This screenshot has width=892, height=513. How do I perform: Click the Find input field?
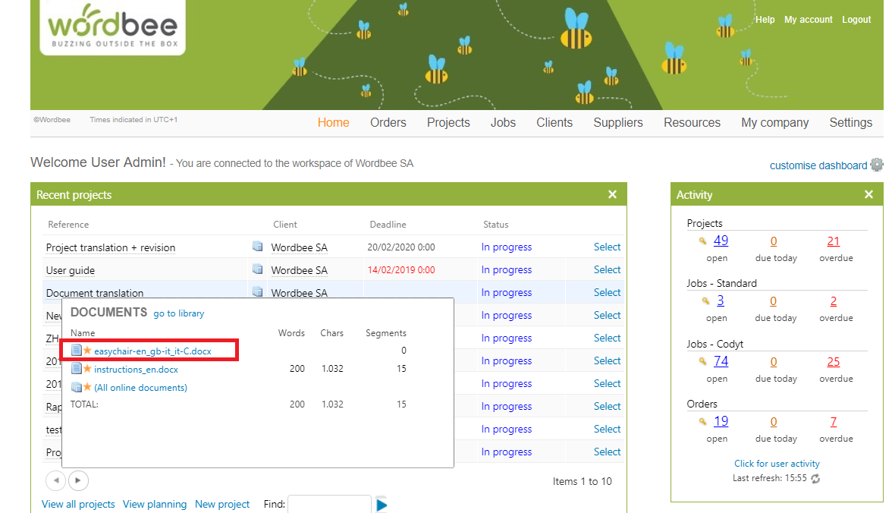point(329,504)
